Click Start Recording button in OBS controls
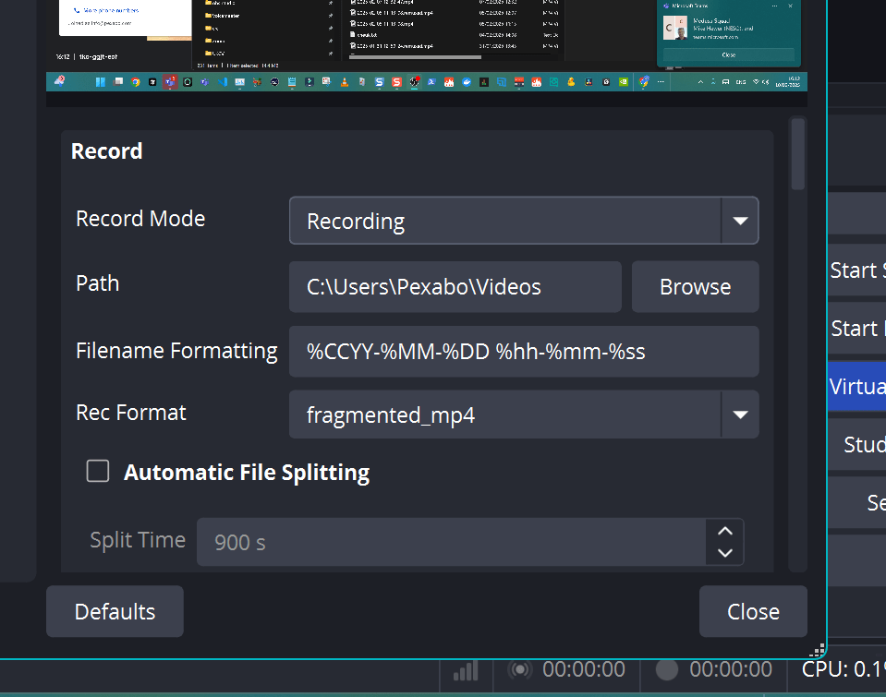This screenshot has width=886, height=697. click(x=857, y=328)
